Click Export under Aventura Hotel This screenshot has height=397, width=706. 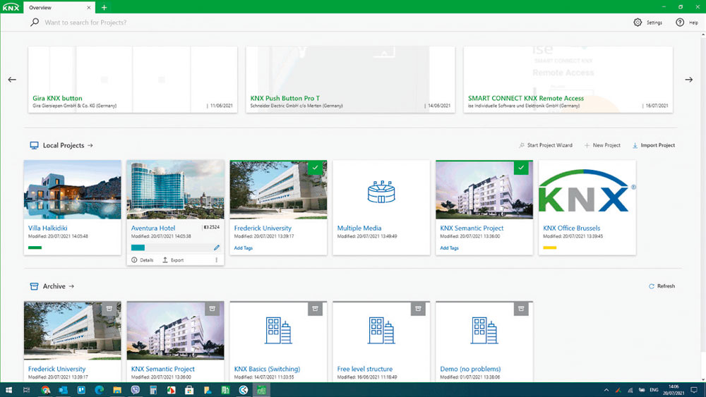pos(173,260)
